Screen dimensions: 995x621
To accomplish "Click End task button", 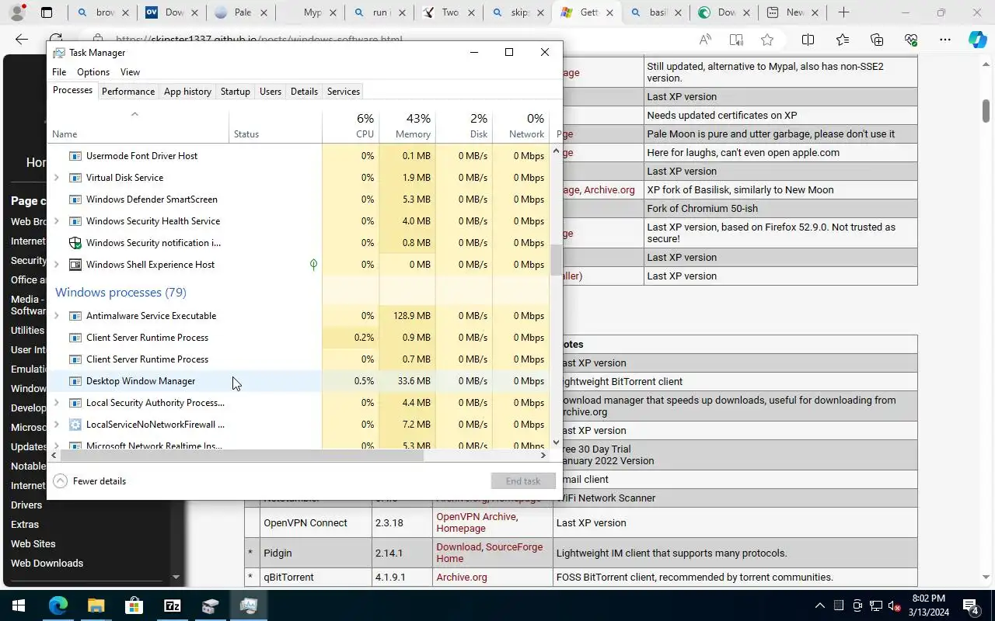I will pyautogui.click(x=523, y=481).
